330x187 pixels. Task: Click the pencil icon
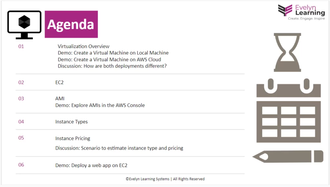[x=288, y=156]
